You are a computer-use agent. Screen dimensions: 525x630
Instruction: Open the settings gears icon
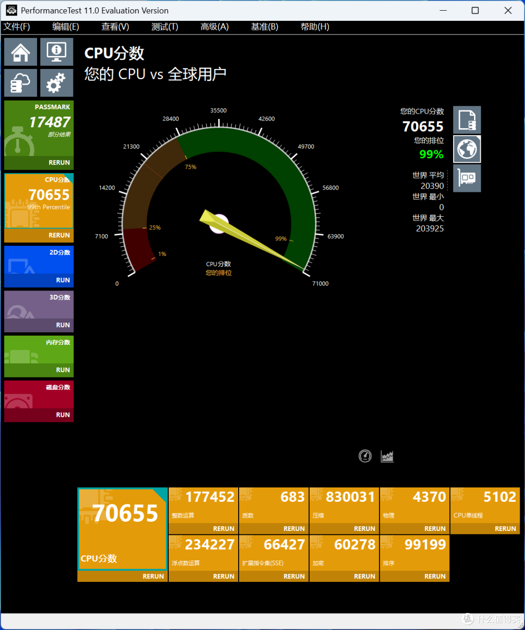tap(57, 83)
